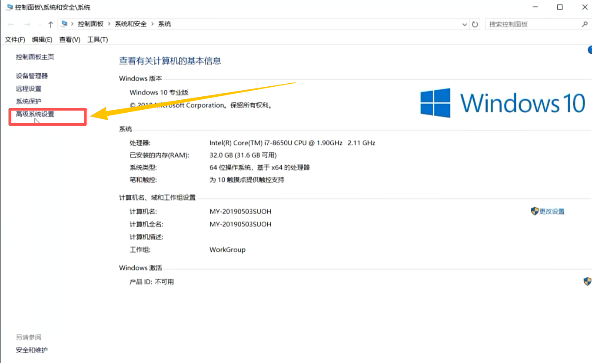Screen dimensions: 592x363
Task: Refresh the control panel page
Action: click(x=475, y=24)
